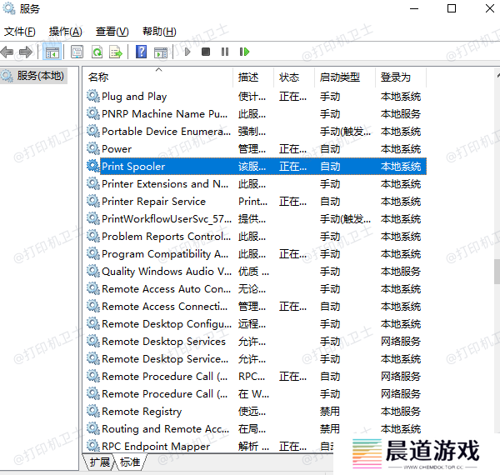The image size is (500, 475).
Task: Click the gear icon of RPC Endpoint Mapper
Action: point(93,446)
